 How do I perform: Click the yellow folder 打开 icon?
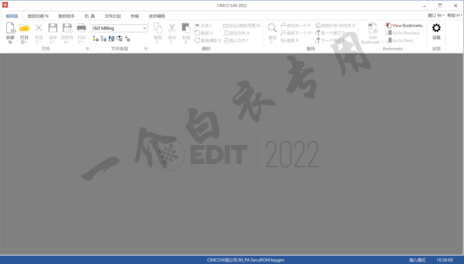pos(24,28)
